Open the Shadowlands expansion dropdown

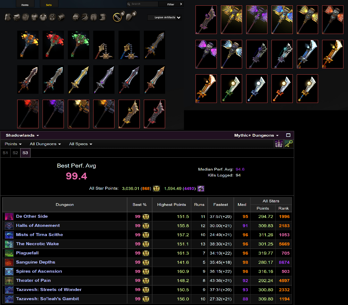[22, 135]
